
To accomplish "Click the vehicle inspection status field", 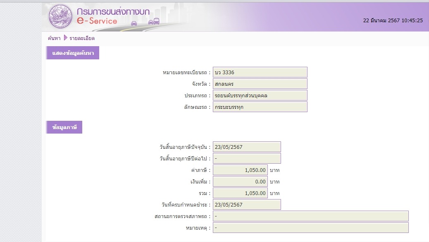I will pos(310,216).
